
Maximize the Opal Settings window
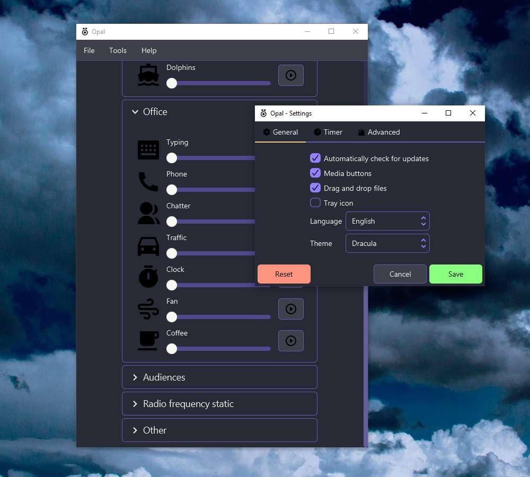click(448, 113)
